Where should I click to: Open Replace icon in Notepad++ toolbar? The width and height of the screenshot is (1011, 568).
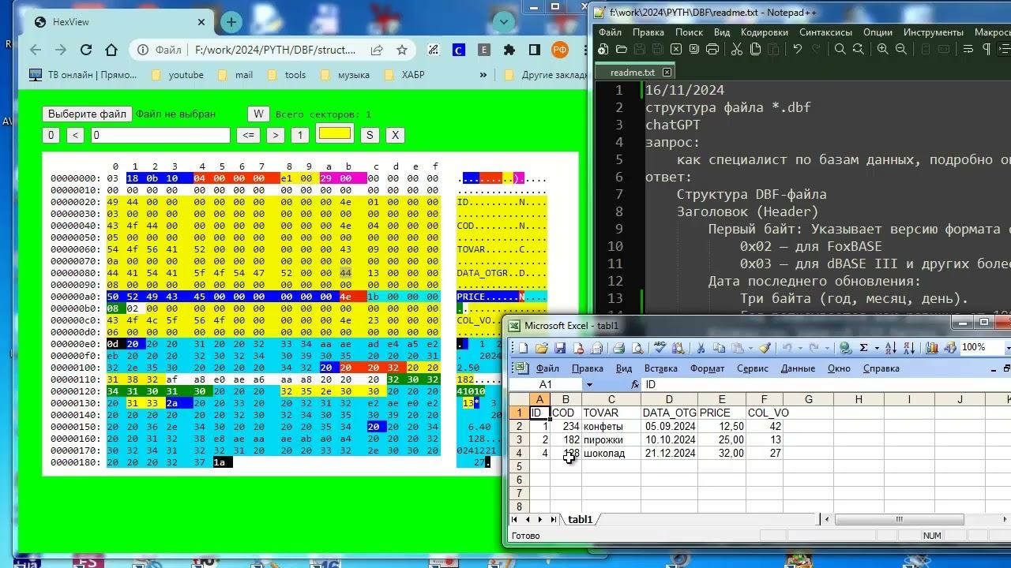(x=858, y=49)
